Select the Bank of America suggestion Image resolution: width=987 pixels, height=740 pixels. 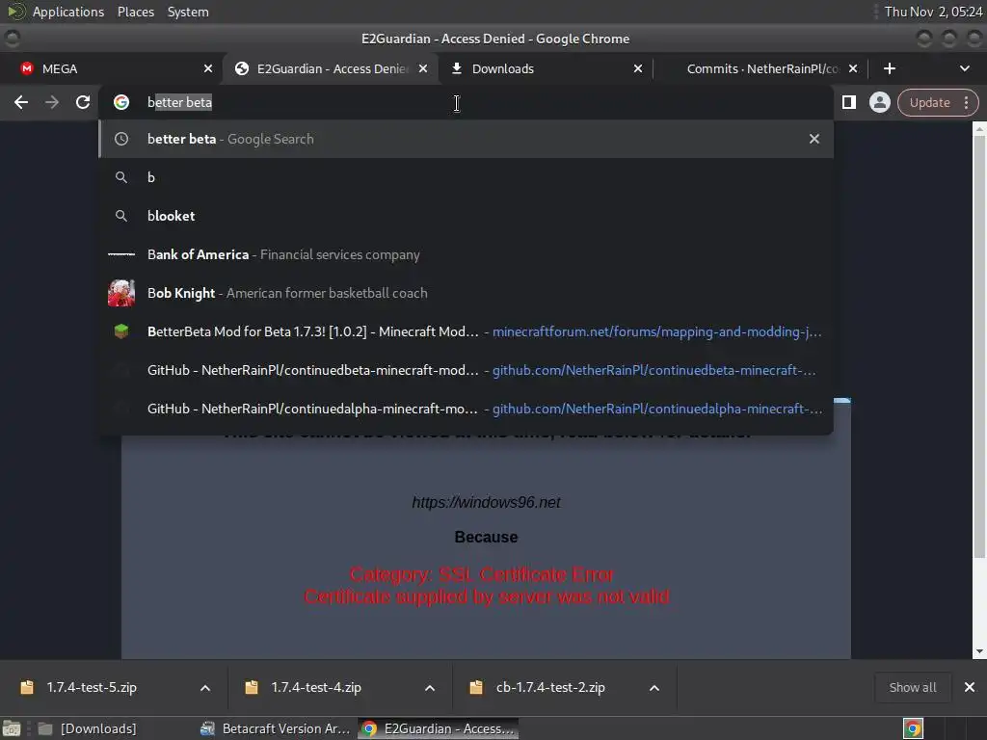coord(466,254)
